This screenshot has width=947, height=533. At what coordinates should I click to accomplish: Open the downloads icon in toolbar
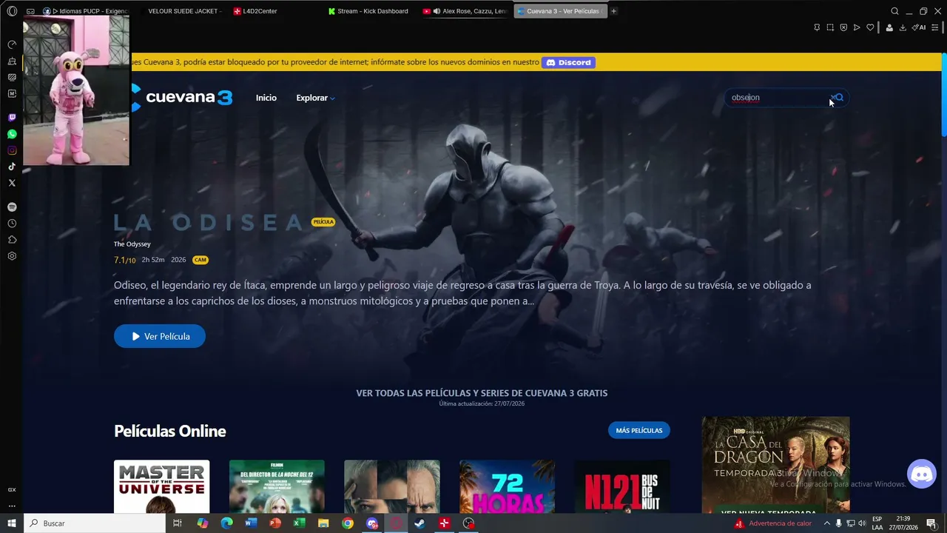coord(903,27)
